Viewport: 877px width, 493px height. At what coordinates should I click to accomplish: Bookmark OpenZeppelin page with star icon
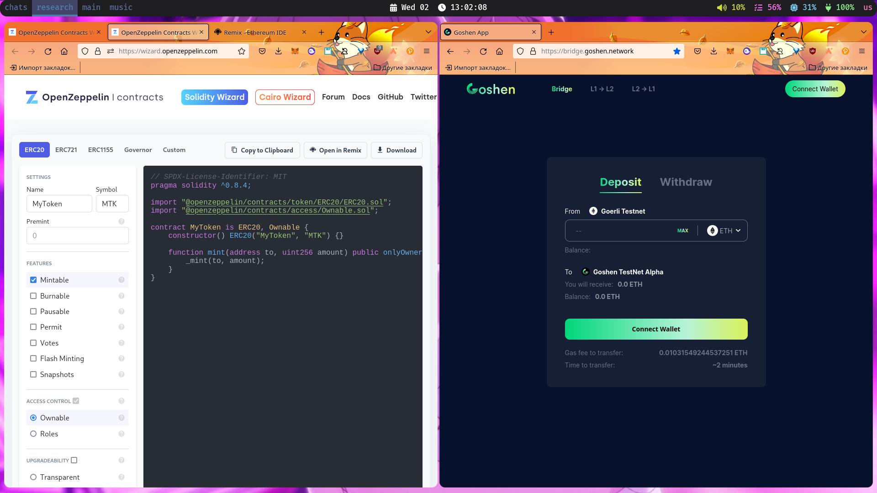242,51
